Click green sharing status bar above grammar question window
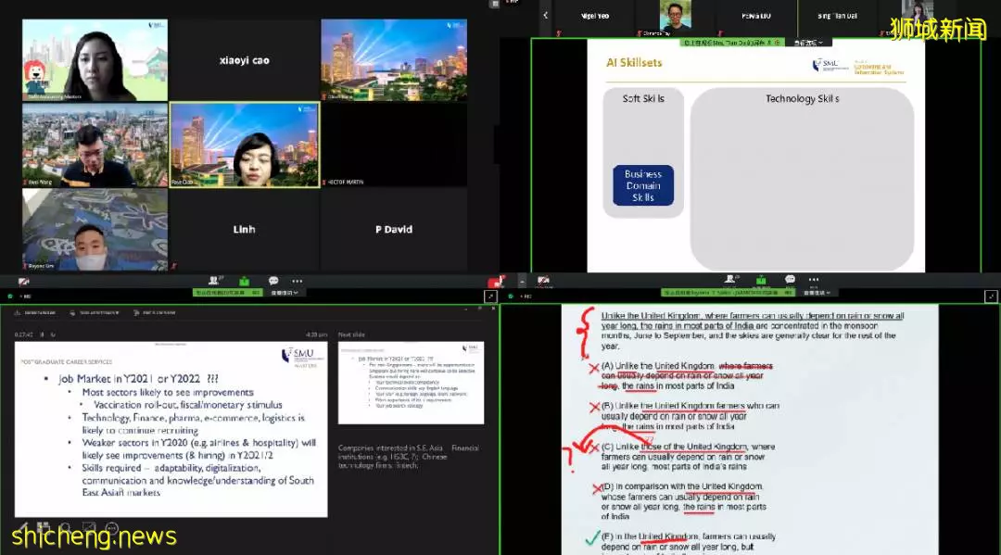The width and height of the screenshot is (1001, 555). pyautogui.click(x=727, y=293)
